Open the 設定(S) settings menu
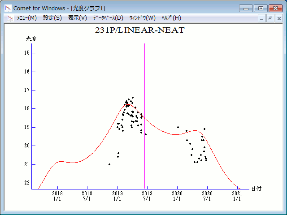 pyautogui.click(x=52, y=18)
